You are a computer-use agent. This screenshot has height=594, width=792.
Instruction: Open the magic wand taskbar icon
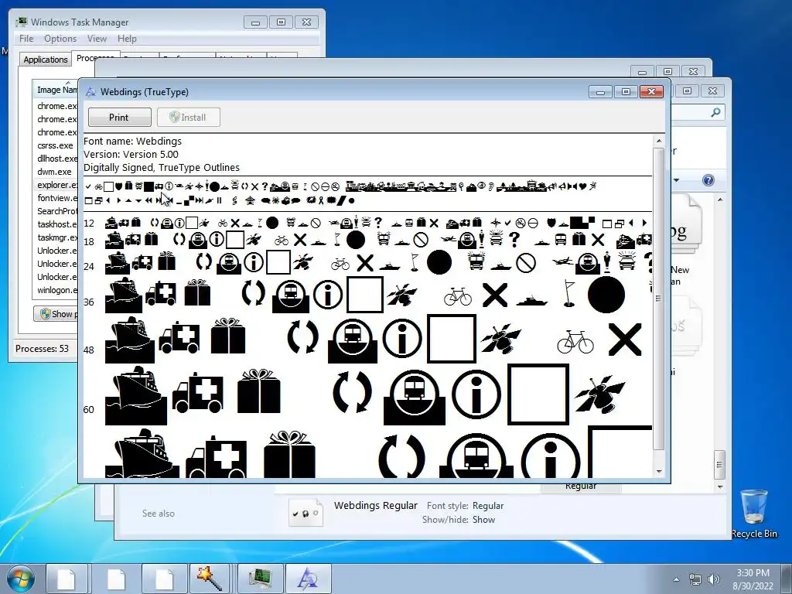click(x=210, y=579)
